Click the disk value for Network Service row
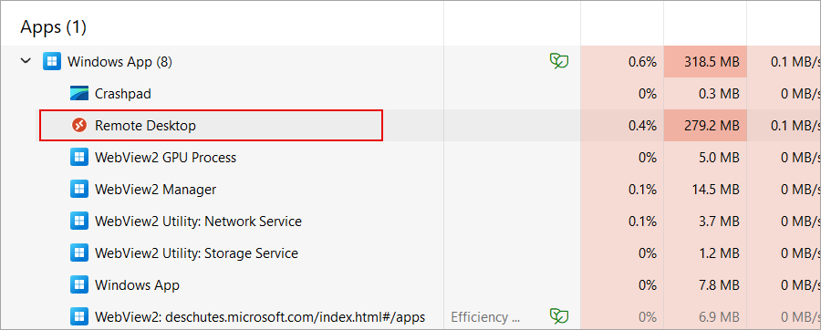The image size is (821, 330). 801,222
